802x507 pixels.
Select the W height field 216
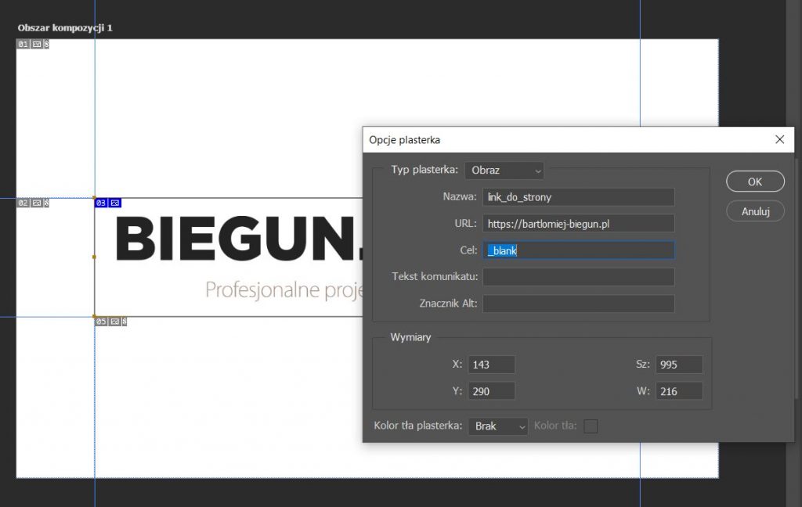pos(679,391)
